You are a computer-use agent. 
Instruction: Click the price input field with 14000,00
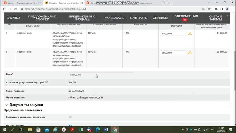(x=173, y=34)
